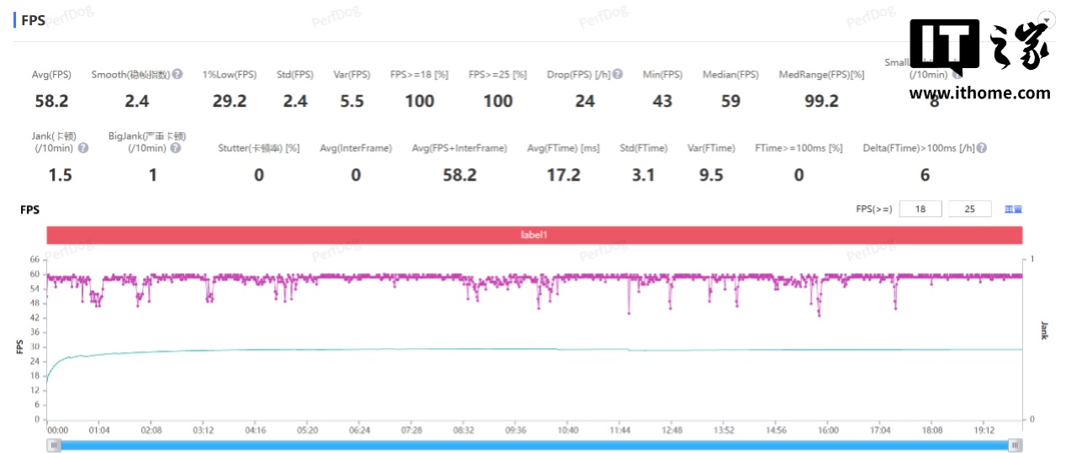Click the blue reset link beside threshold fields
1066x454 pixels.
[1013, 209]
